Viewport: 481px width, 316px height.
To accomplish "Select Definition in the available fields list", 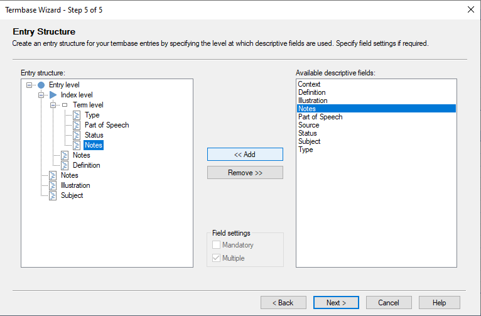I will click(x=376, y=92).
